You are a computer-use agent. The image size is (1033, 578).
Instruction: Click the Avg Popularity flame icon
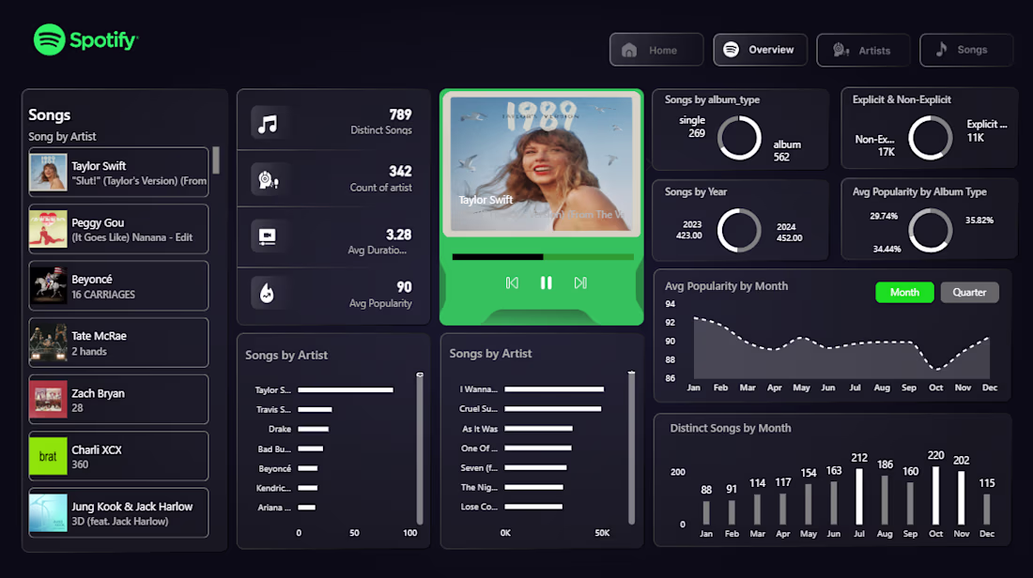(x=268, y=293)
